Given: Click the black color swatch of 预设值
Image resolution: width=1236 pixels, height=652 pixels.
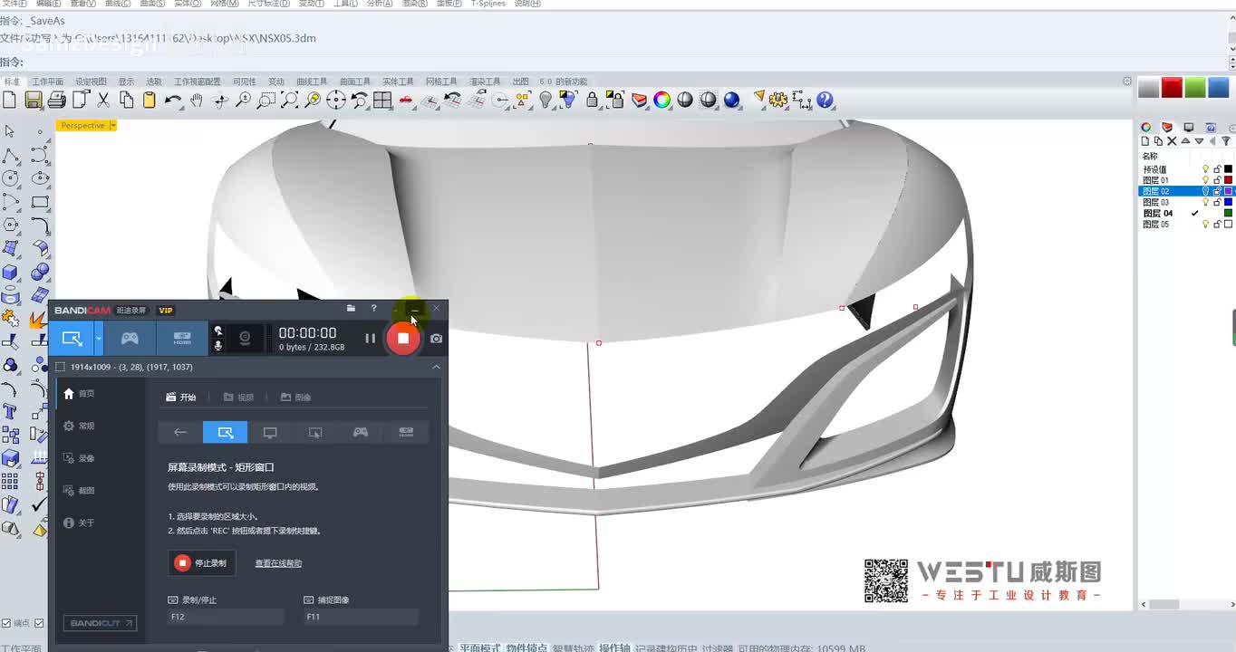Looking at the screenshot, I should 1228,169.
